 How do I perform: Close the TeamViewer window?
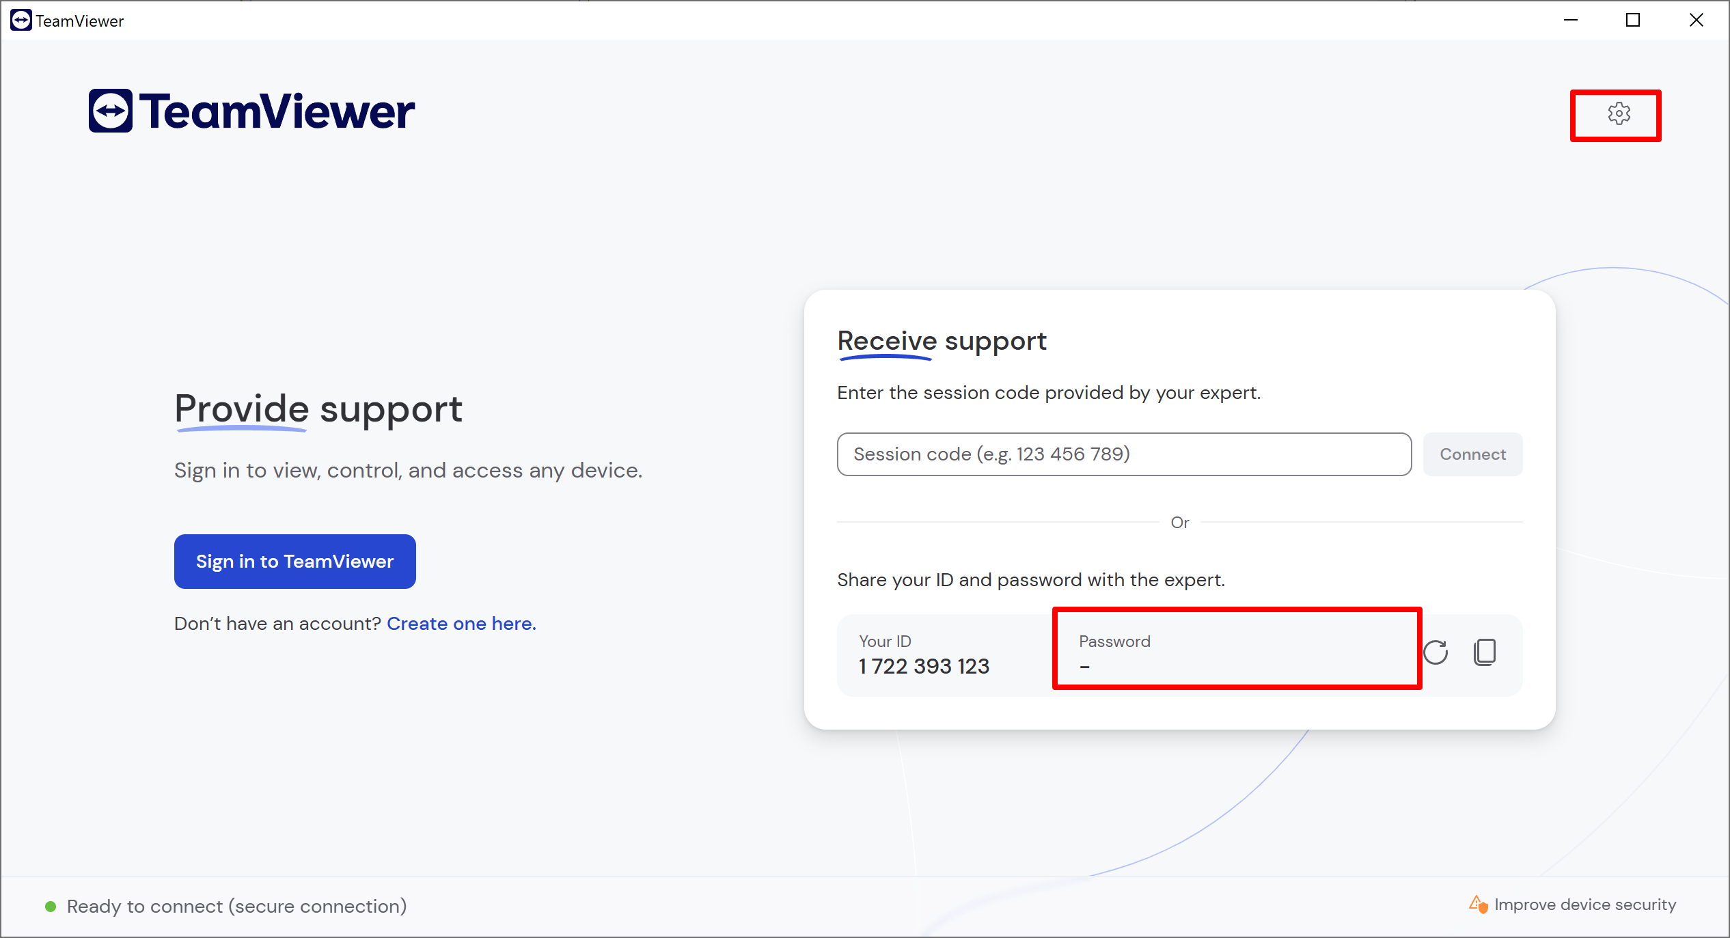pyautogui.click(x=1696, y=20)
